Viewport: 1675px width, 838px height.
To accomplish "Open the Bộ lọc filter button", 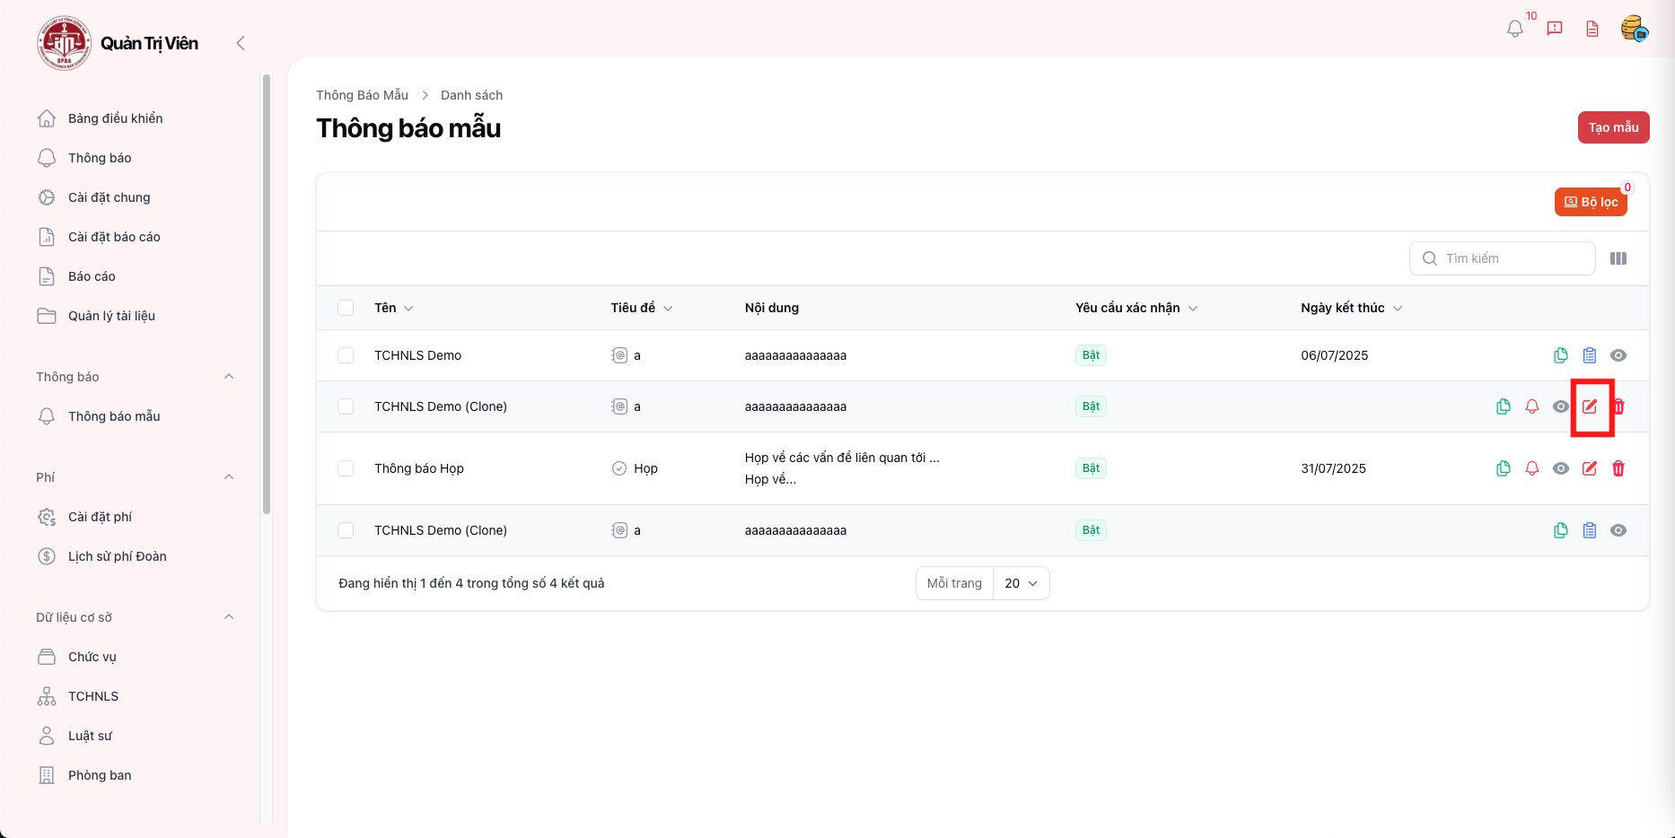I will pyautogui.click(x=1591, y=202).
